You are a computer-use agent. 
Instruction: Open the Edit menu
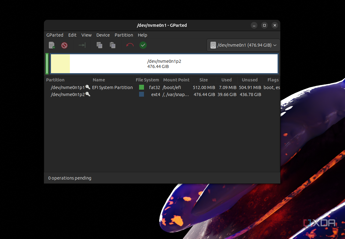point(72,35)
